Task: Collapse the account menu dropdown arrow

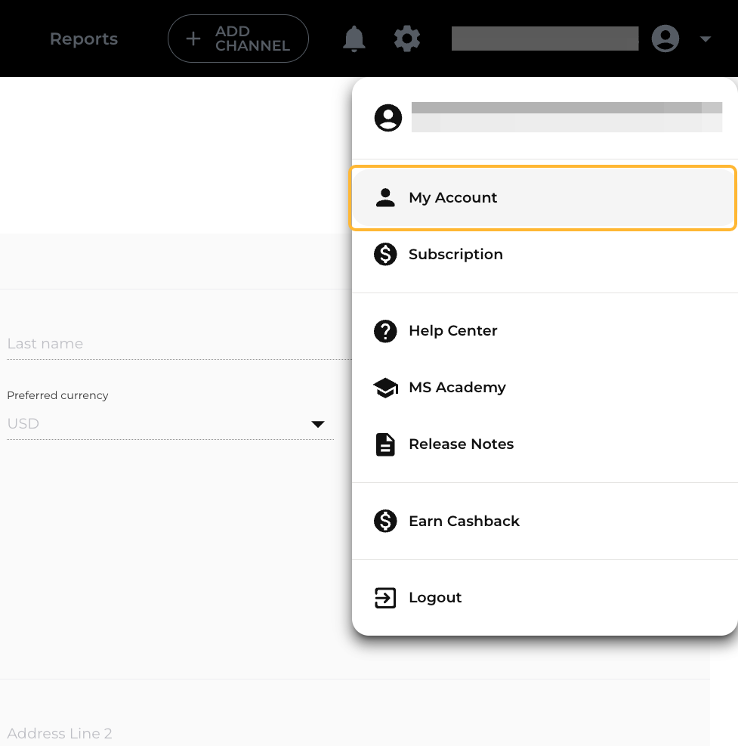Action: point(706,39)
